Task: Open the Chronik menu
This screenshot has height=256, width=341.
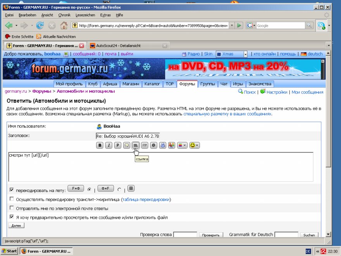Action: (64, 15)
